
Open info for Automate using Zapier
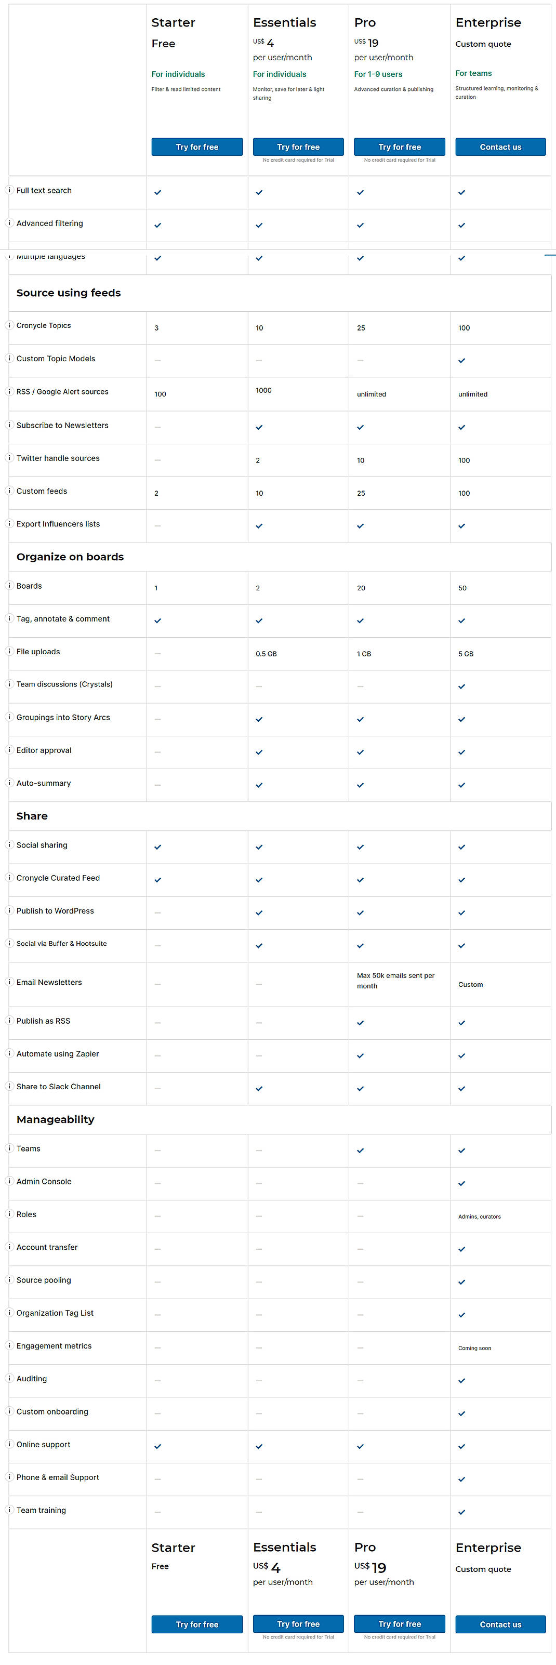coord(10,1053)
